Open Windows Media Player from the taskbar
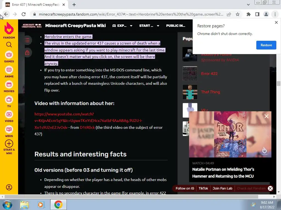 point(41,205)
